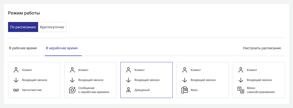
Task: Click client icon in Меню самообслуживания card
Action: (x=241, y=70)
